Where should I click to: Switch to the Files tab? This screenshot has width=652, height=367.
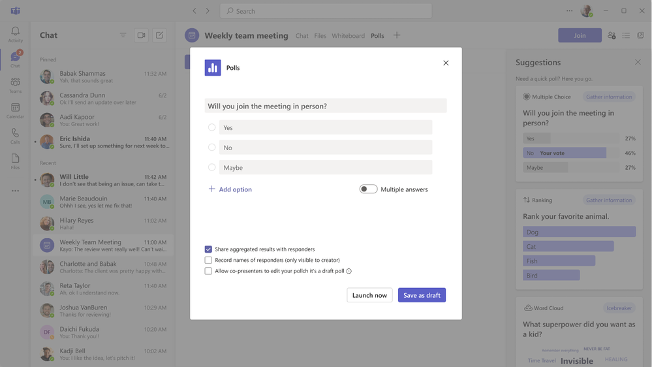(x=320, y=36)
